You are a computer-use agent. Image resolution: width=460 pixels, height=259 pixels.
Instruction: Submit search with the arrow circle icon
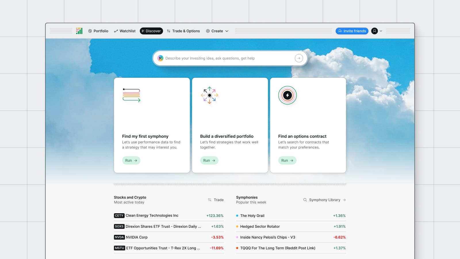[299, 58]
